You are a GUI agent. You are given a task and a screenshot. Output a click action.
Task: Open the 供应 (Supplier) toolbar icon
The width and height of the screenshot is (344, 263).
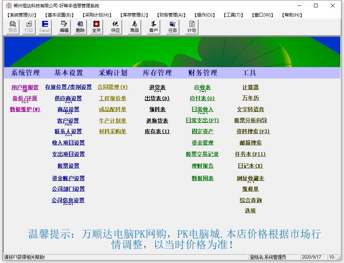coord(116,27)
